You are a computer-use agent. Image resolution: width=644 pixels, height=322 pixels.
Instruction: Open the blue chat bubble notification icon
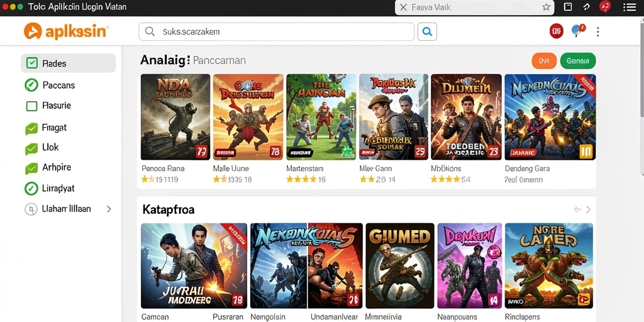click(578, 31)
